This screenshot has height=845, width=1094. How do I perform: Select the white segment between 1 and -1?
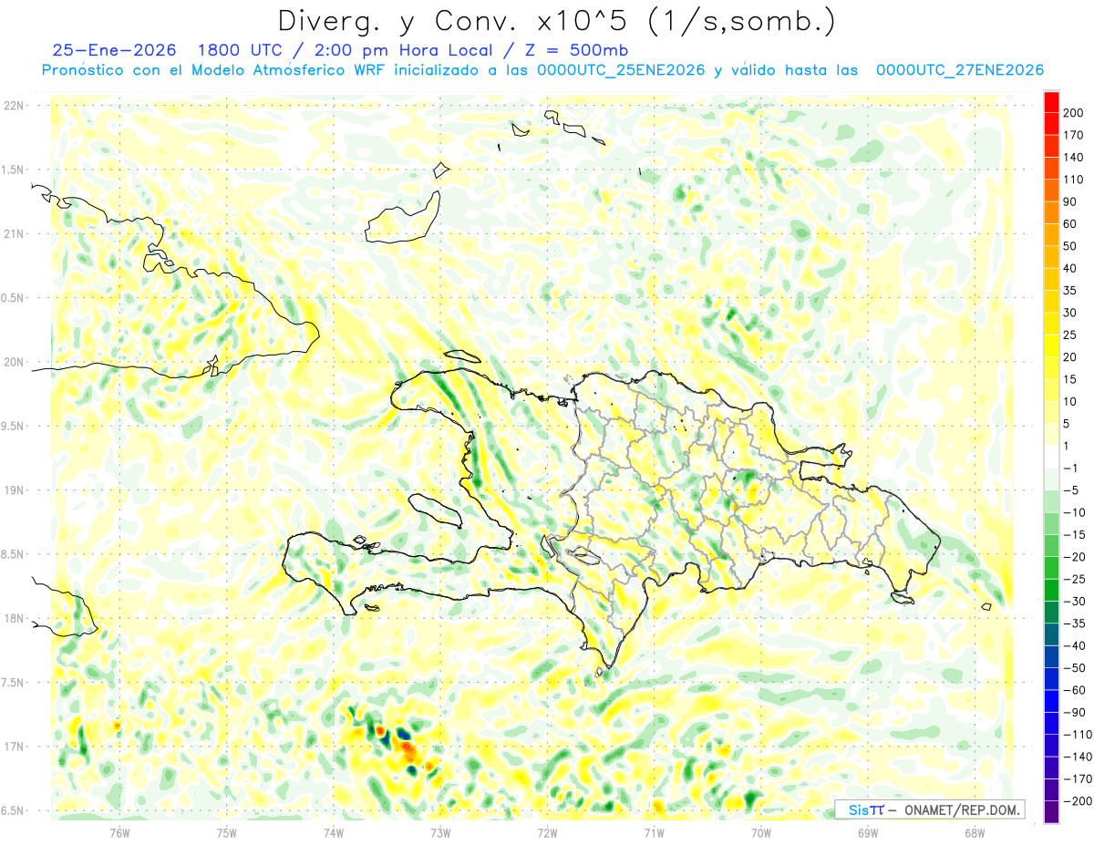[1051, 457]
